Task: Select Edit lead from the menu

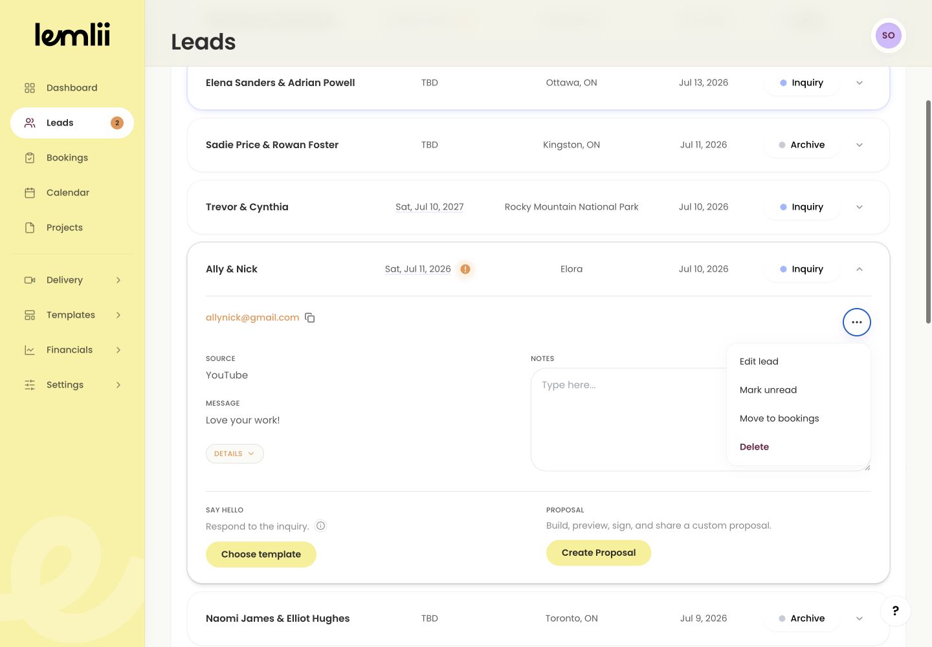Action: (x=799, y=362)
